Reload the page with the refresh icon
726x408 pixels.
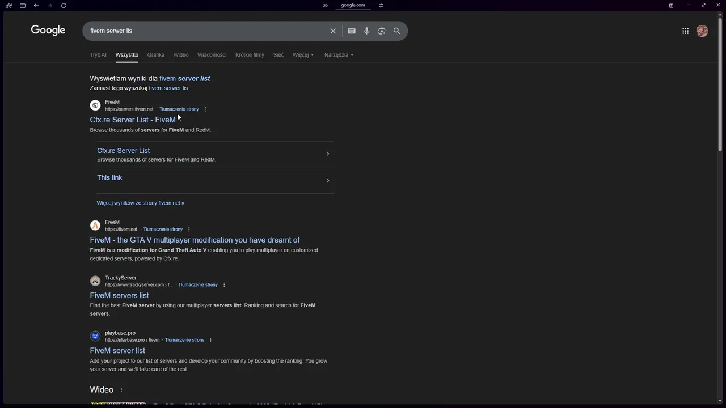tap(64, 6)
